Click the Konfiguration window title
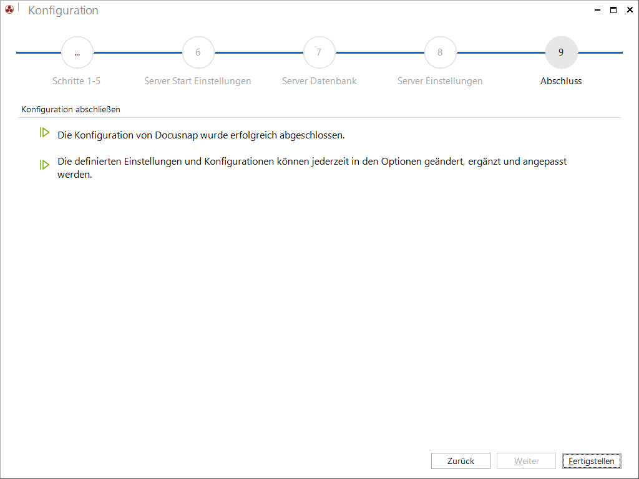 63,10
